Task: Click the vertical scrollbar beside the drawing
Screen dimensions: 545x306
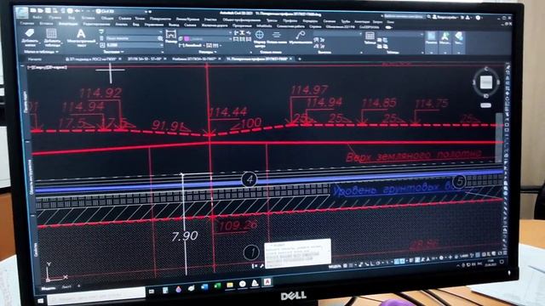Action: click(499, 137)
